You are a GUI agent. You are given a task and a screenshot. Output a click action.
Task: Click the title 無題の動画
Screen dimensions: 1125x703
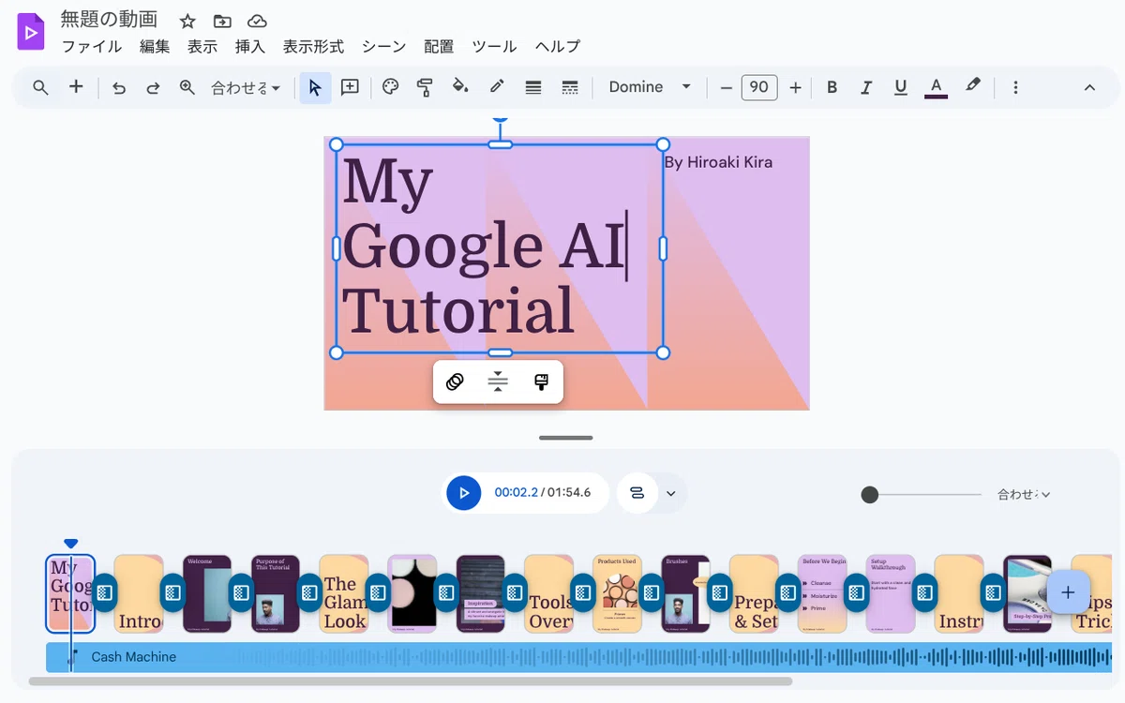click(110, 19)
